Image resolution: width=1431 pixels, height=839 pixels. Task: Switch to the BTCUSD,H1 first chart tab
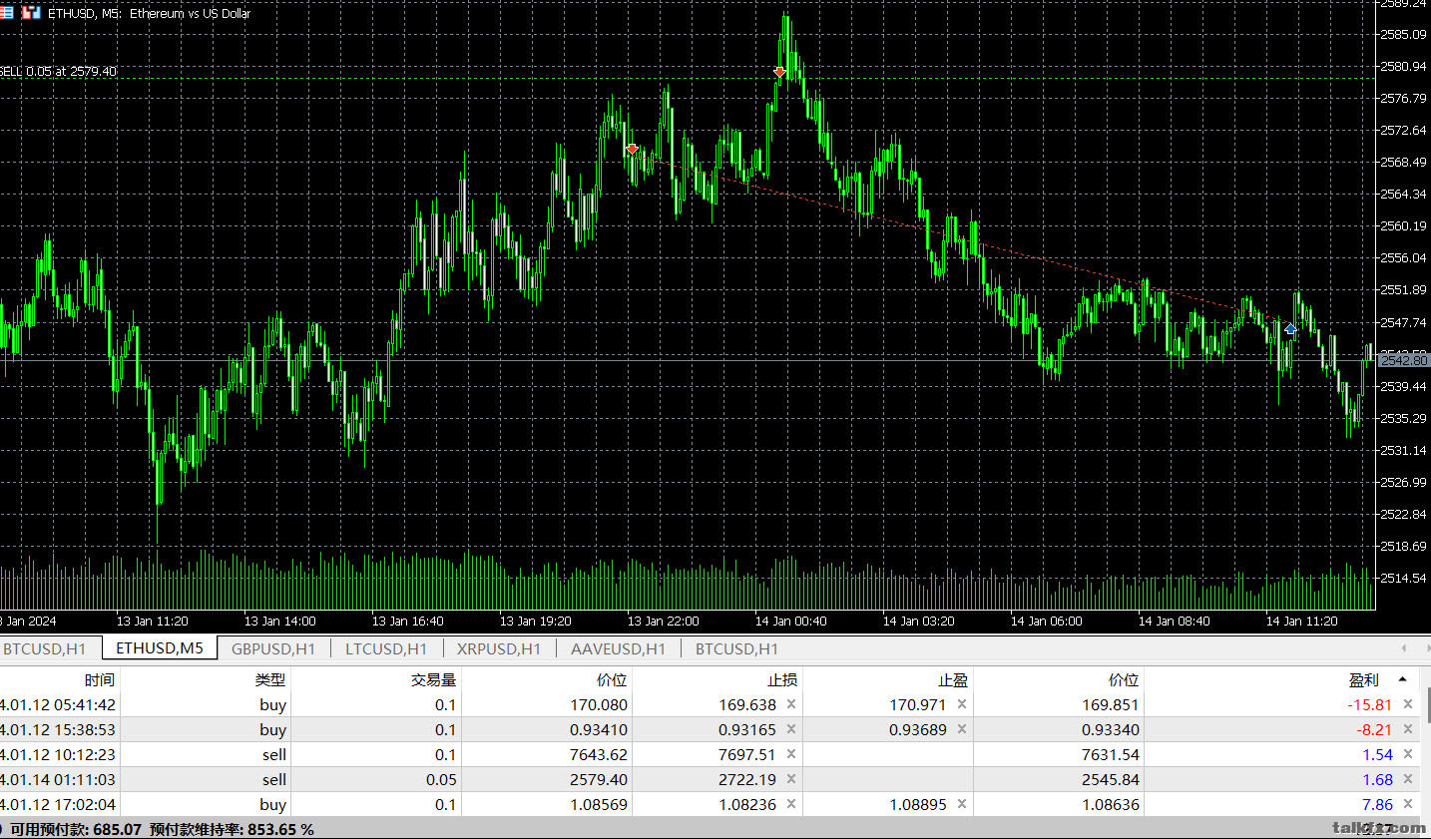(x=44, y=648)
